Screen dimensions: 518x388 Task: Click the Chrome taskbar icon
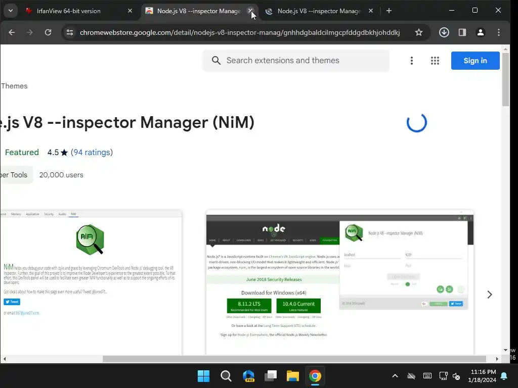click(x=315, y=376)
